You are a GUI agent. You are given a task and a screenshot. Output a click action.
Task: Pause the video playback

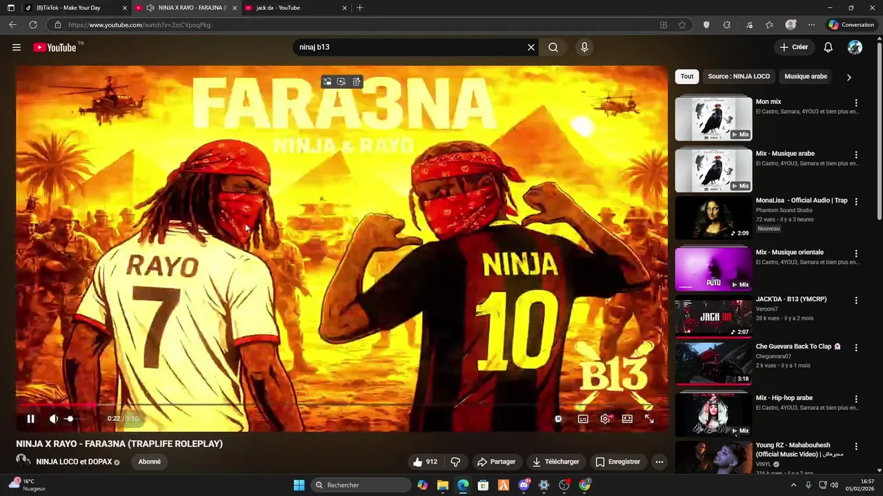pos(30,419)
